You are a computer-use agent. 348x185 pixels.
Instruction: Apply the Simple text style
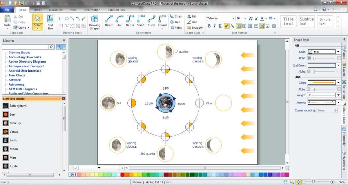(x=325, y=21)
